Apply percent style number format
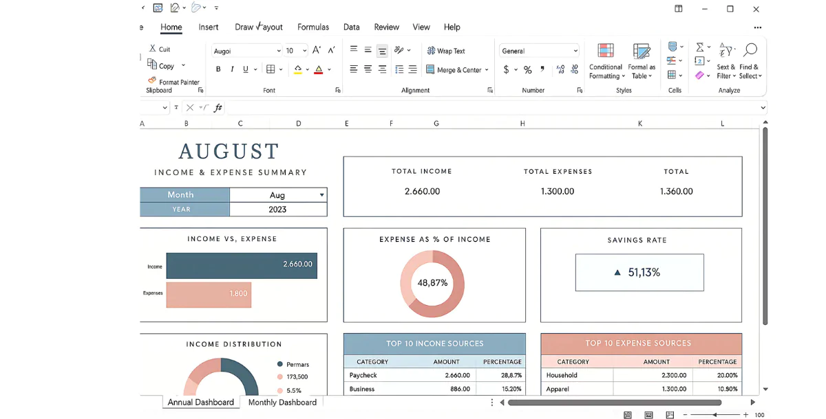 pyautogui.click(x=527, y=70)
